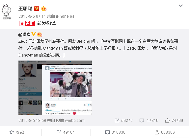Click the crown membership icon next to 王思聪
The width and height of the screenshot is (189, 138).
[x=44, y=9]
